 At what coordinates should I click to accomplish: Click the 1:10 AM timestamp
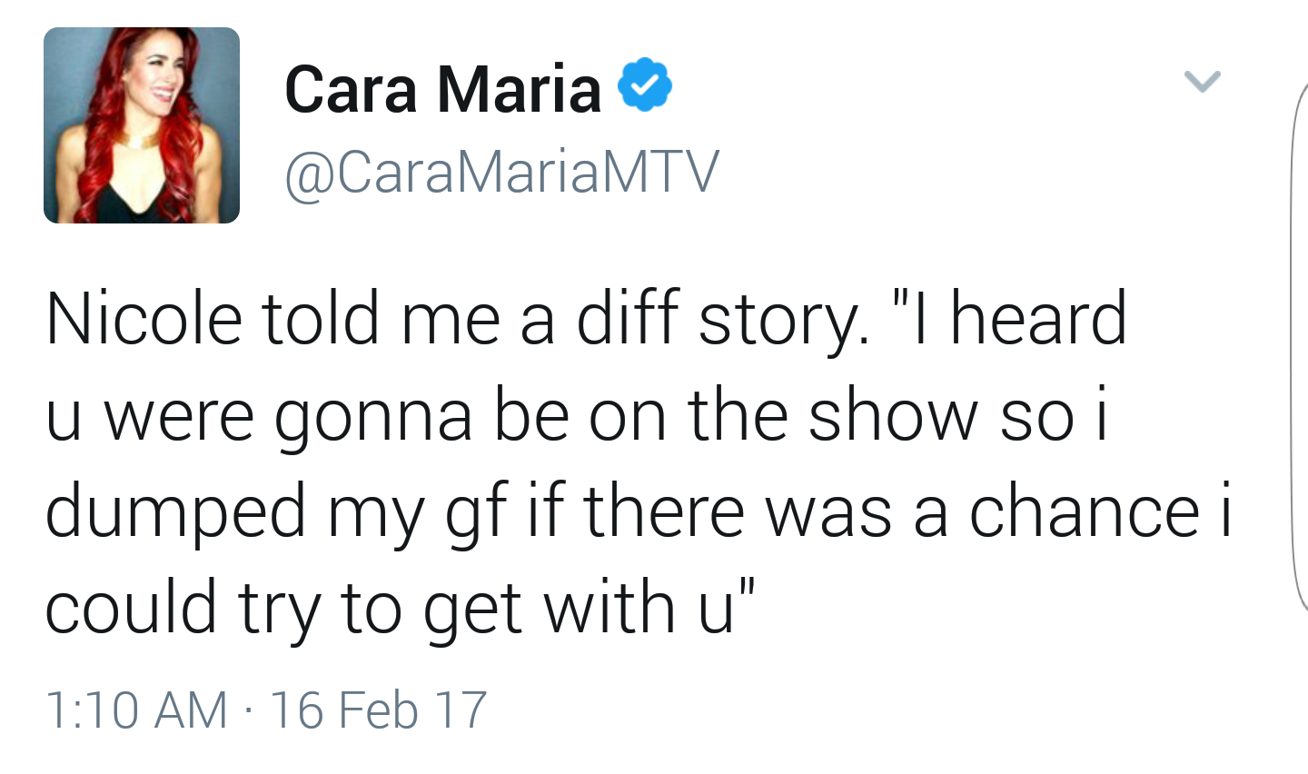coord(135,710)
